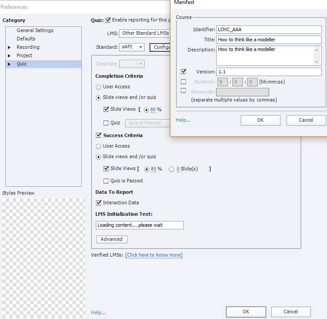Uncheck the Interaction Data checkbox
This screenshot has width=327, height=319.
(x=98, y=203)
